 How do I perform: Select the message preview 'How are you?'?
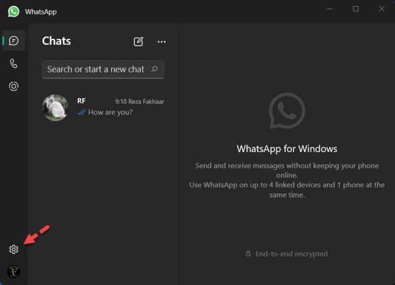(x=111, y=113)
